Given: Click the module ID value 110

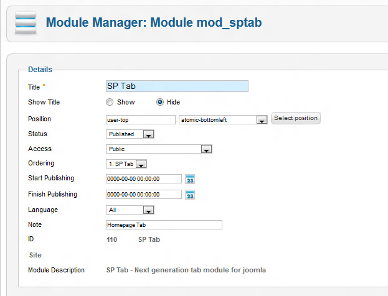Looking at the screenshot, I should coord(111,239).
